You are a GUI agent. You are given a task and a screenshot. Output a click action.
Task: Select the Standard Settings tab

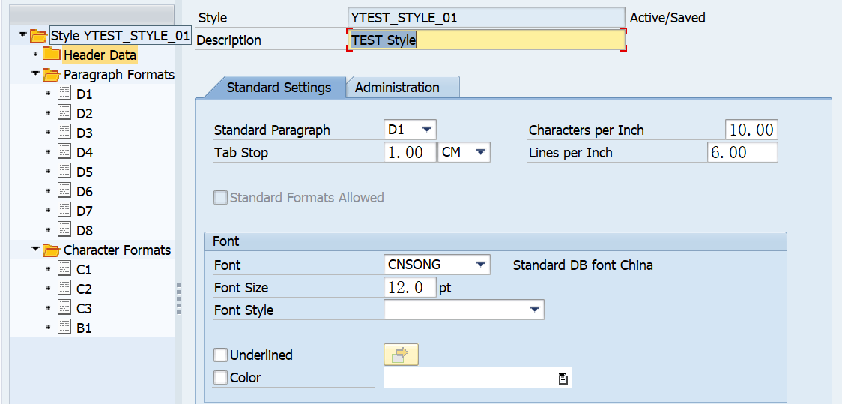point(279,88)
